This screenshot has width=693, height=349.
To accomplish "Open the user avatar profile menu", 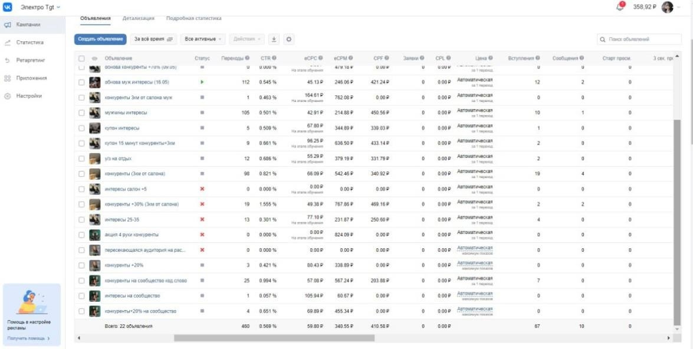I will point(668,8).
